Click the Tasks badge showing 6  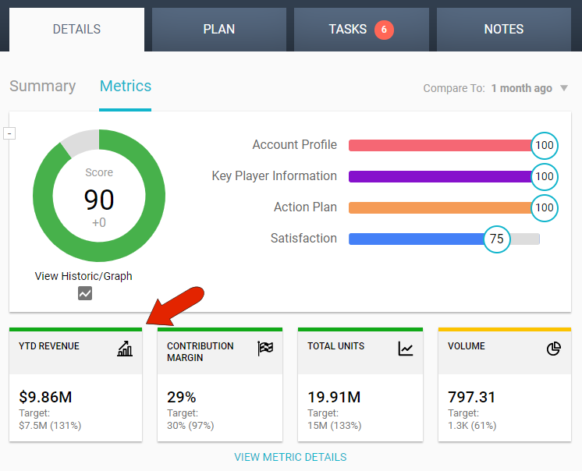coord(384,30)
